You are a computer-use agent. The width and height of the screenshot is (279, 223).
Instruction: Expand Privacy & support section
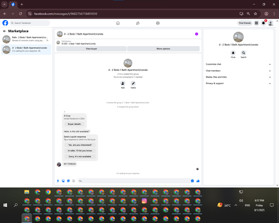click(238, 84)
